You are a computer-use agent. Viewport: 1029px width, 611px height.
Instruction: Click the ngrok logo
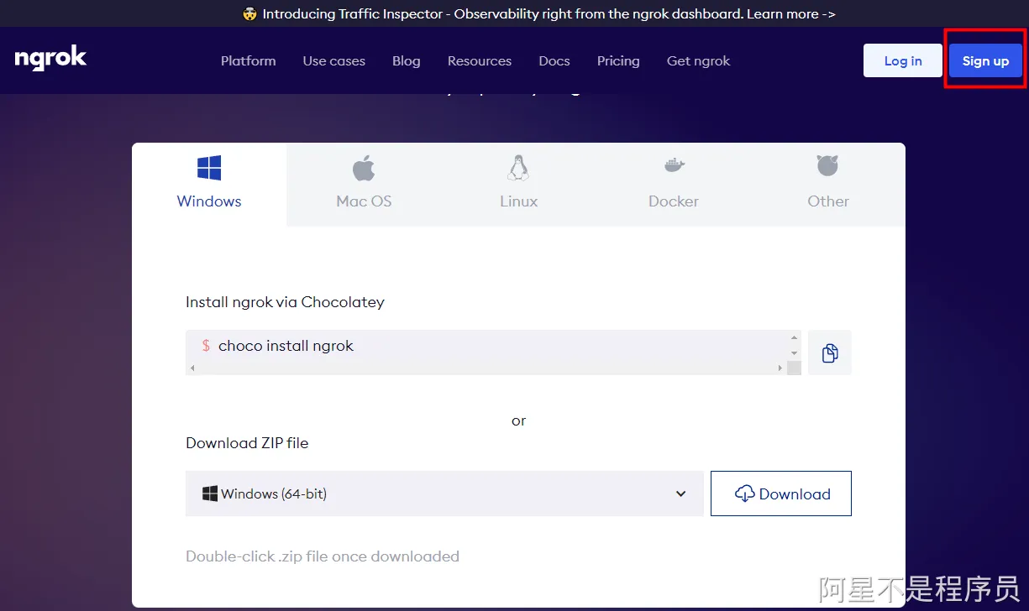(50, 59)
